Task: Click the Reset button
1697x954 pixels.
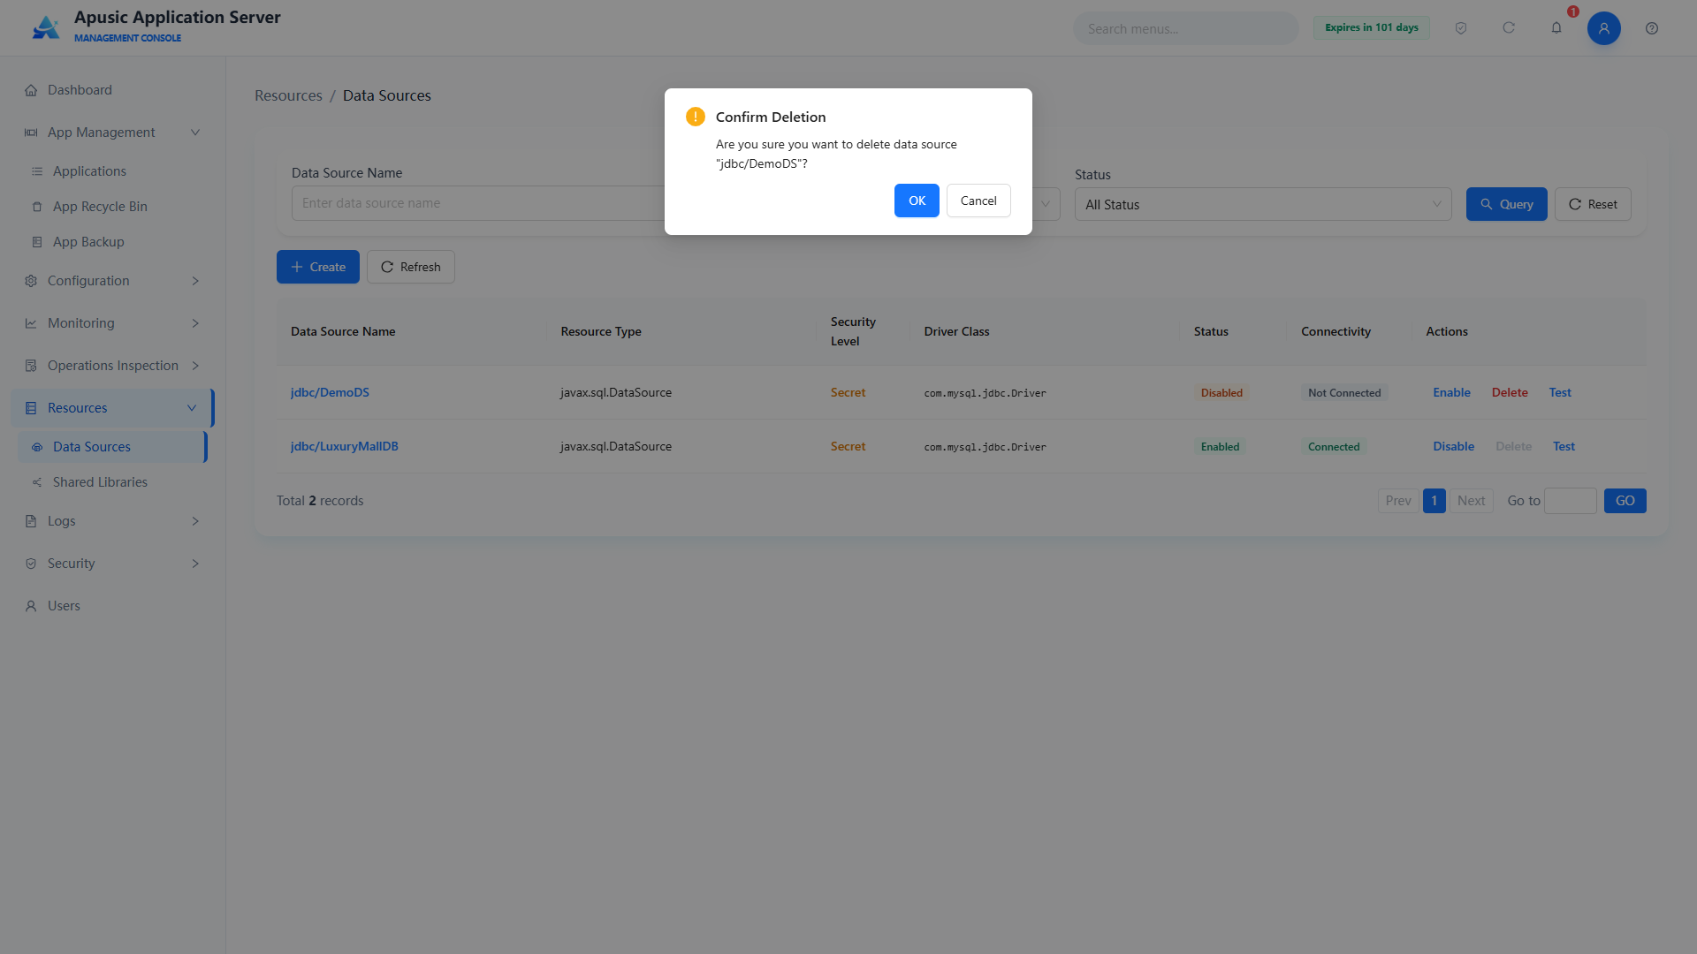Action: click(x=1593, y=204)
